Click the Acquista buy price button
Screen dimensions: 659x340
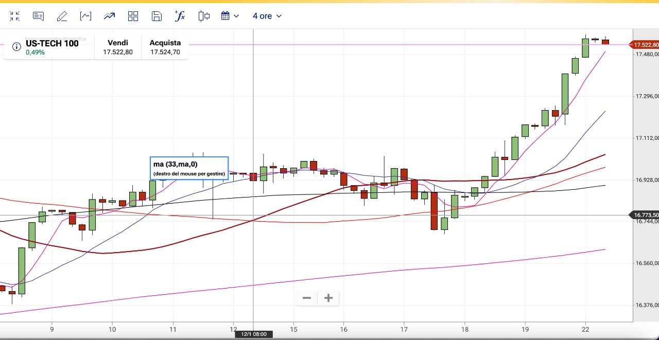click(x=165, y=47)
